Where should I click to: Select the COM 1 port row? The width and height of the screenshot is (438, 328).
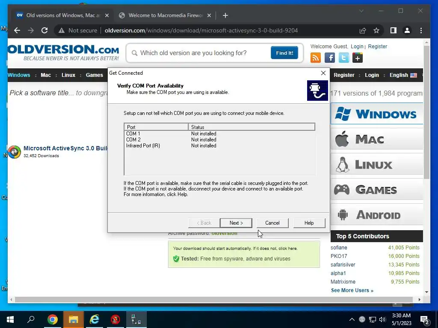point(219,134)
